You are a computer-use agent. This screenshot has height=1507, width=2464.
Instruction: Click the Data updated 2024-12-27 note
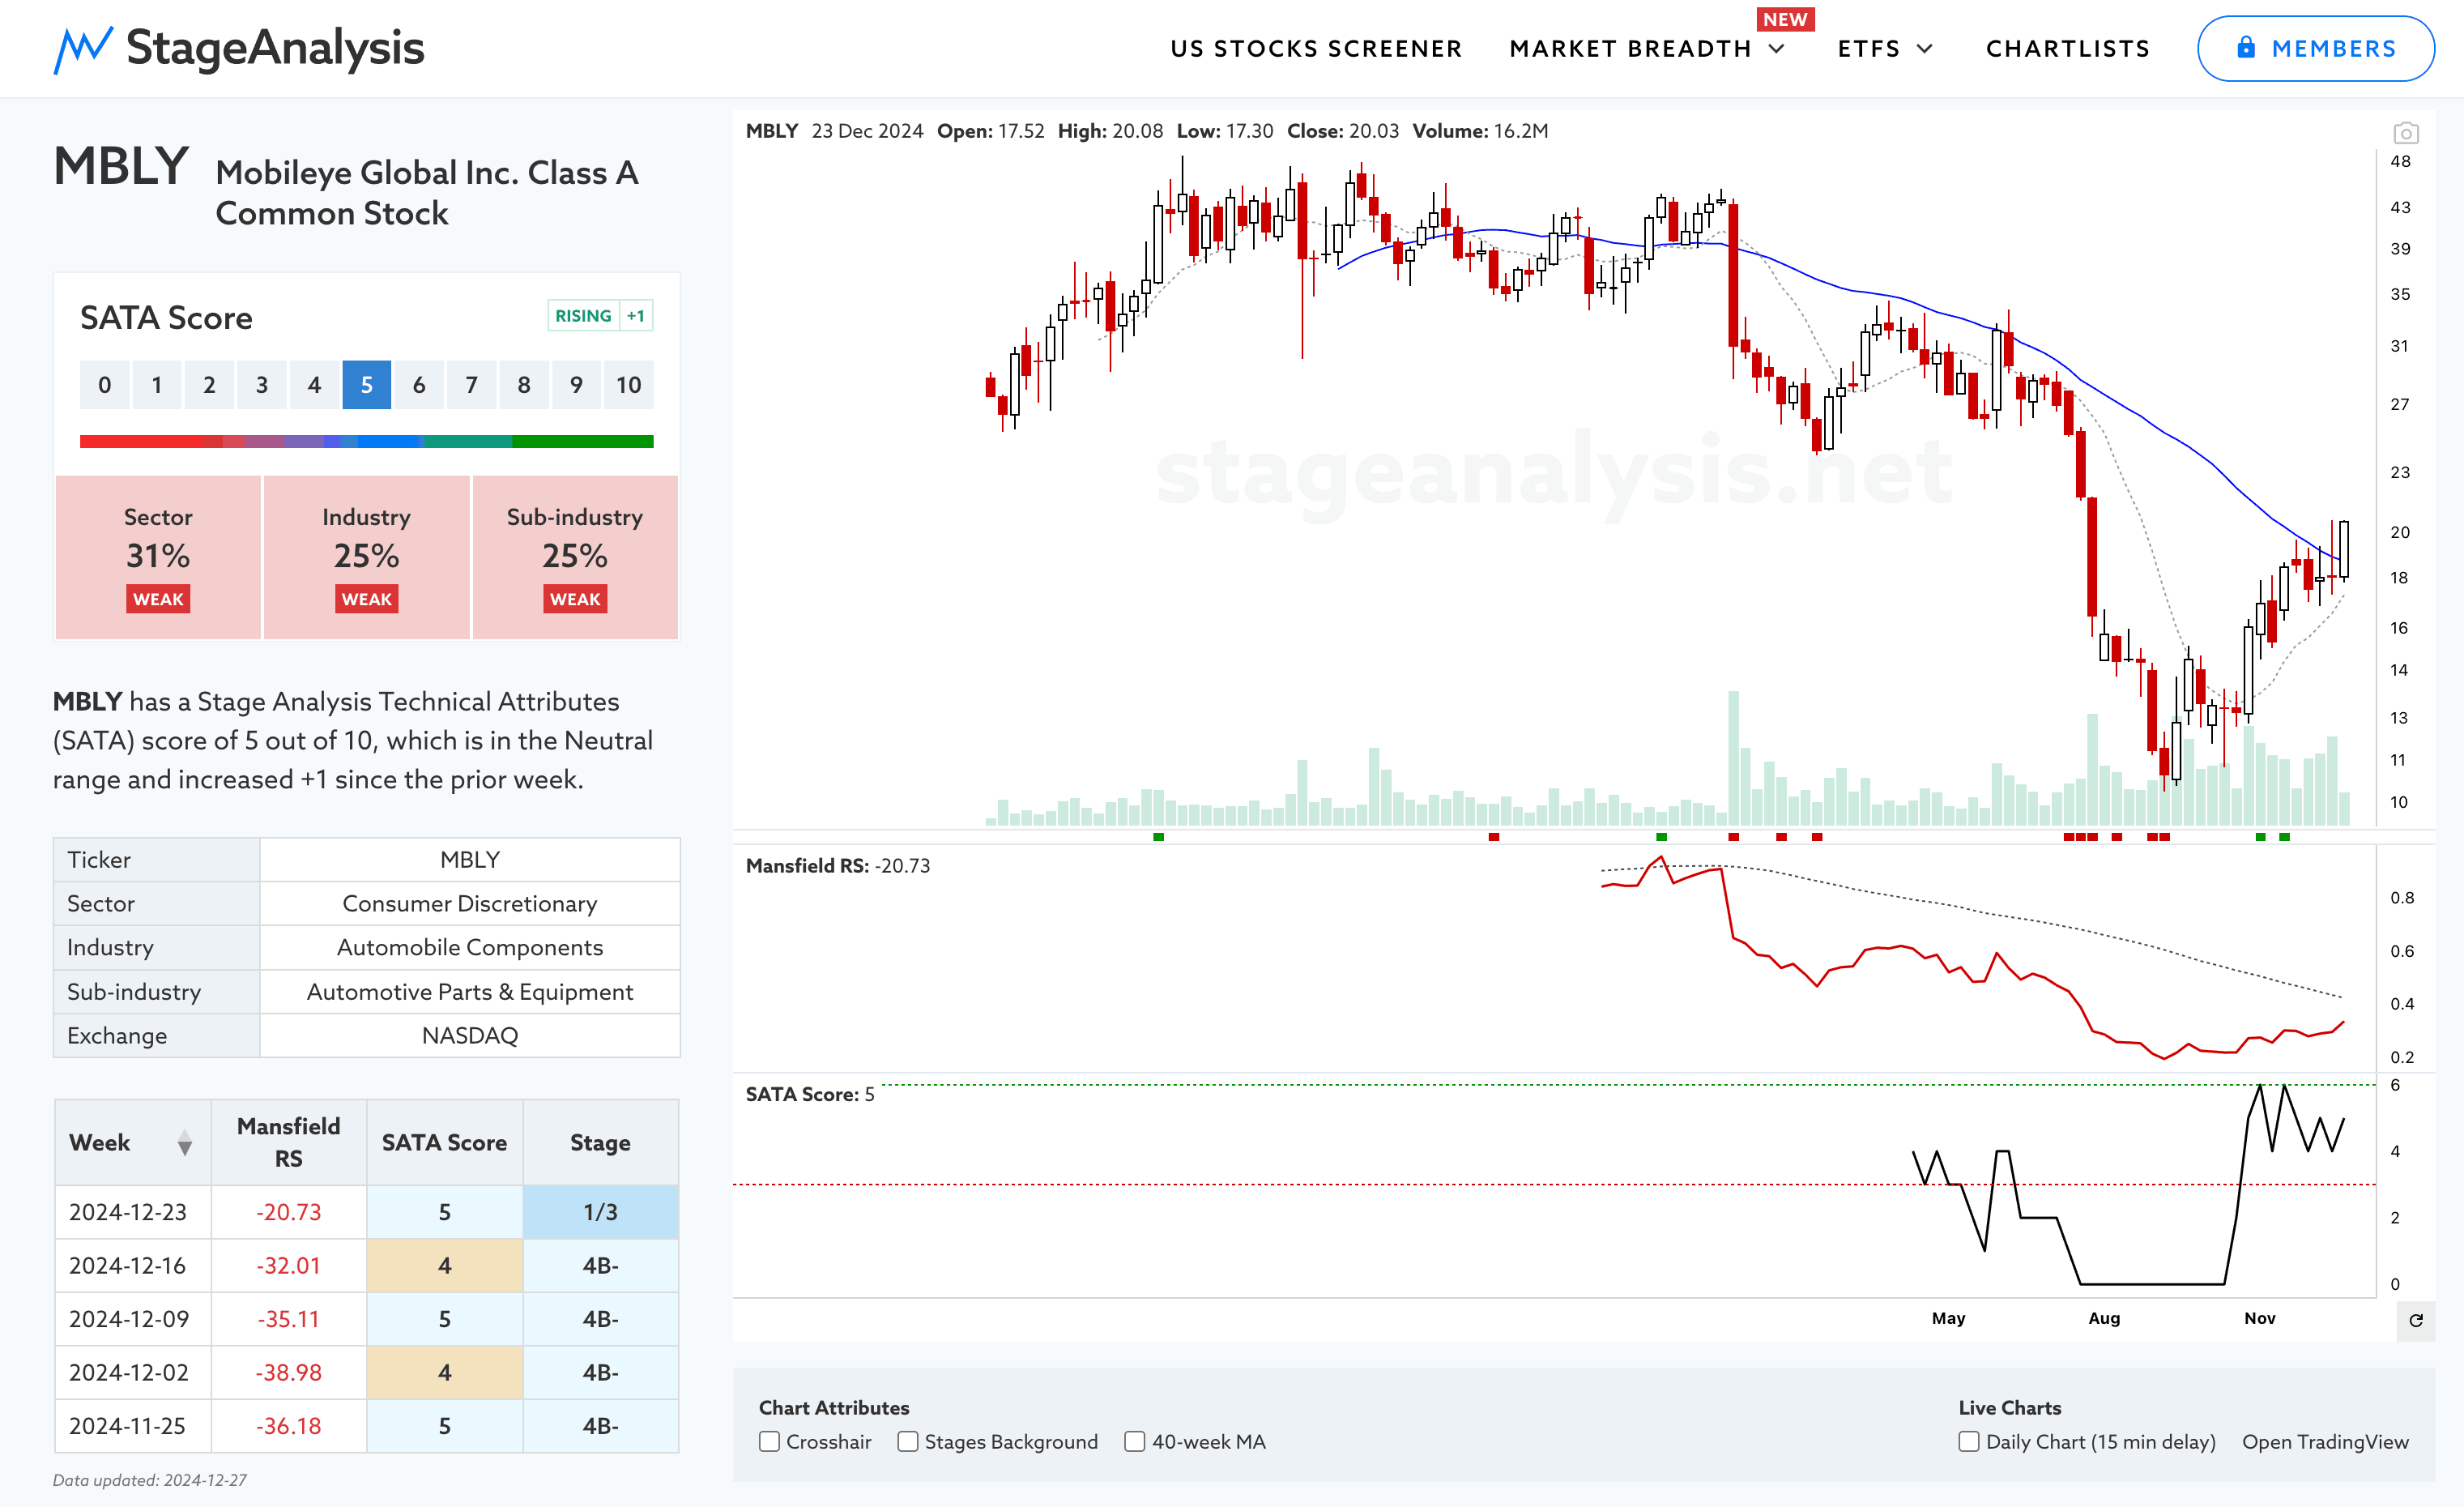pos(150,1480)
